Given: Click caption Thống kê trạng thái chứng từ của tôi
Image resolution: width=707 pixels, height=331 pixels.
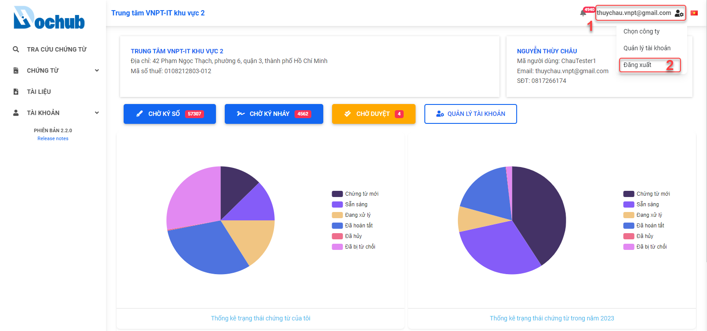Looking at the screenshot, I should pos(261,318).
